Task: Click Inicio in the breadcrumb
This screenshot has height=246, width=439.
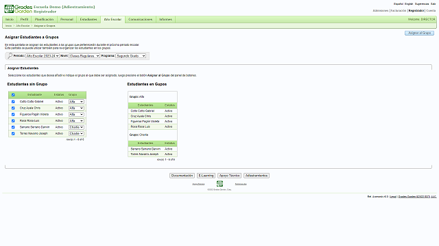Action: coord(9,26)
